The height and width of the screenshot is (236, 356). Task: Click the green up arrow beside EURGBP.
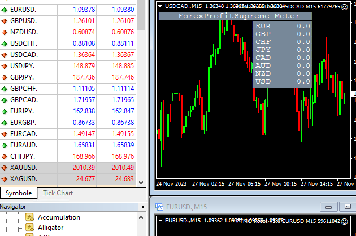[5, 123]
